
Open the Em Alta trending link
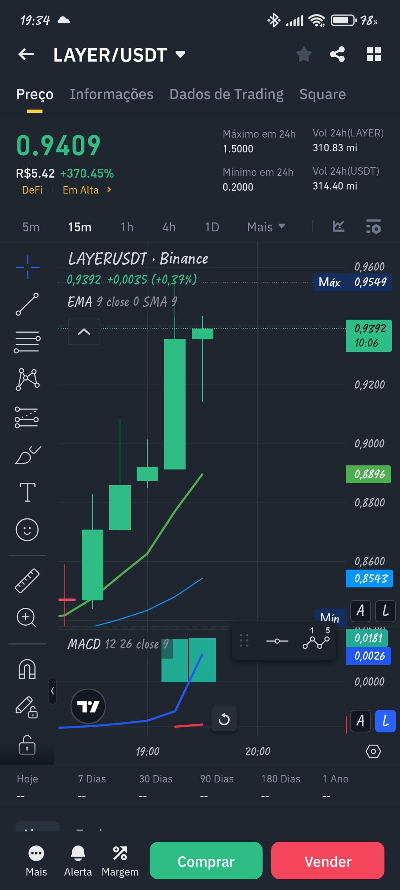tap(87, 190)
